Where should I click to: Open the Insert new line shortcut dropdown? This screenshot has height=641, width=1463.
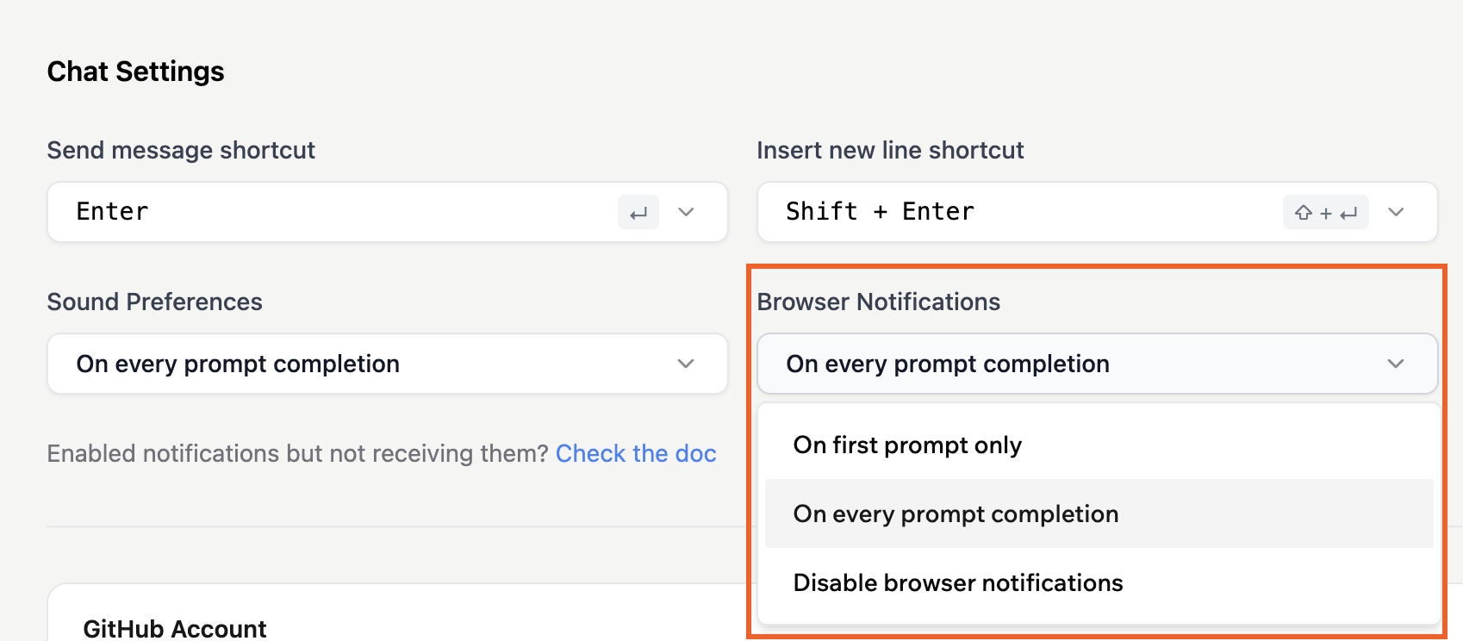click(x=1397, y=212)
